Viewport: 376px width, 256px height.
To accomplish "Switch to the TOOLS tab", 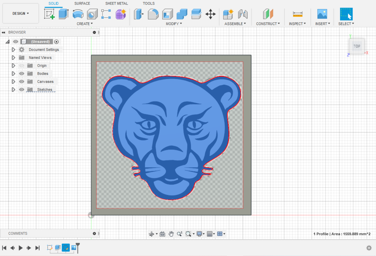I will coord(149,3).
